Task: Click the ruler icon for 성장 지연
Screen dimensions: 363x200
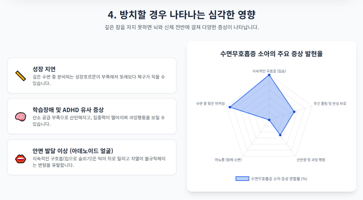Action: (20, 76)
